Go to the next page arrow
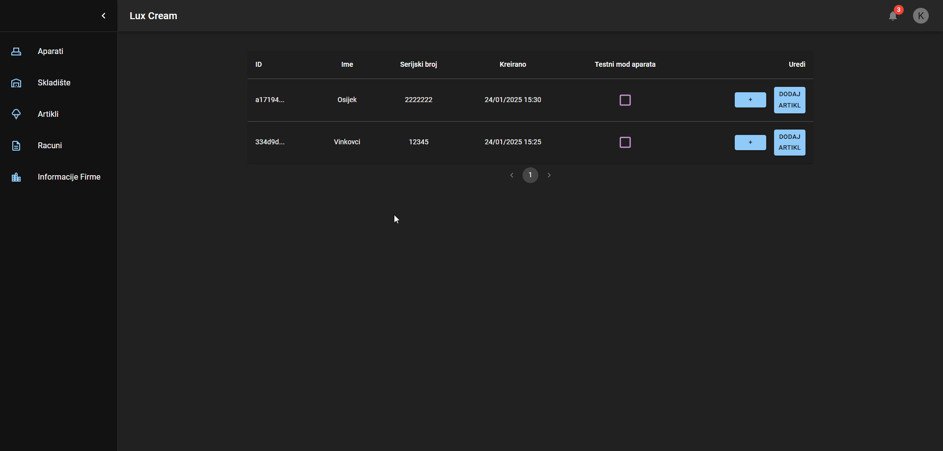 coord(549,175)
